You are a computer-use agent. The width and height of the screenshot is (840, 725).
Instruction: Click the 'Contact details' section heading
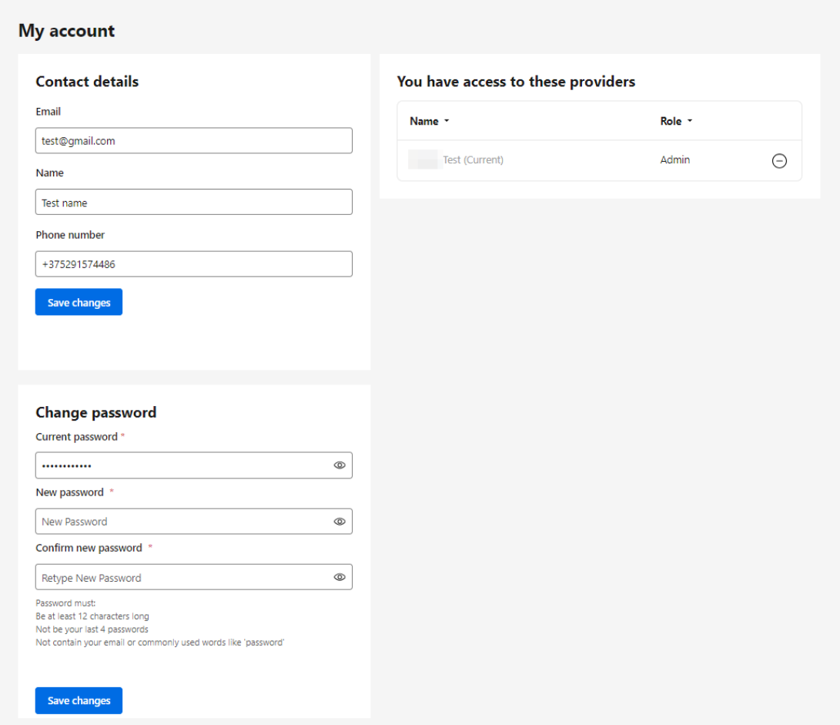(87, 82)
